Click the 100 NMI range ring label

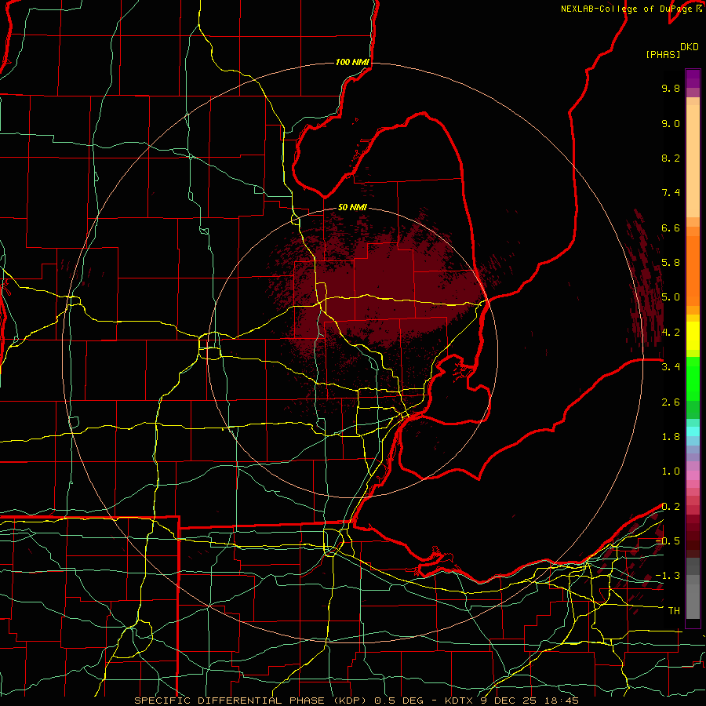(x=352, y=62)
